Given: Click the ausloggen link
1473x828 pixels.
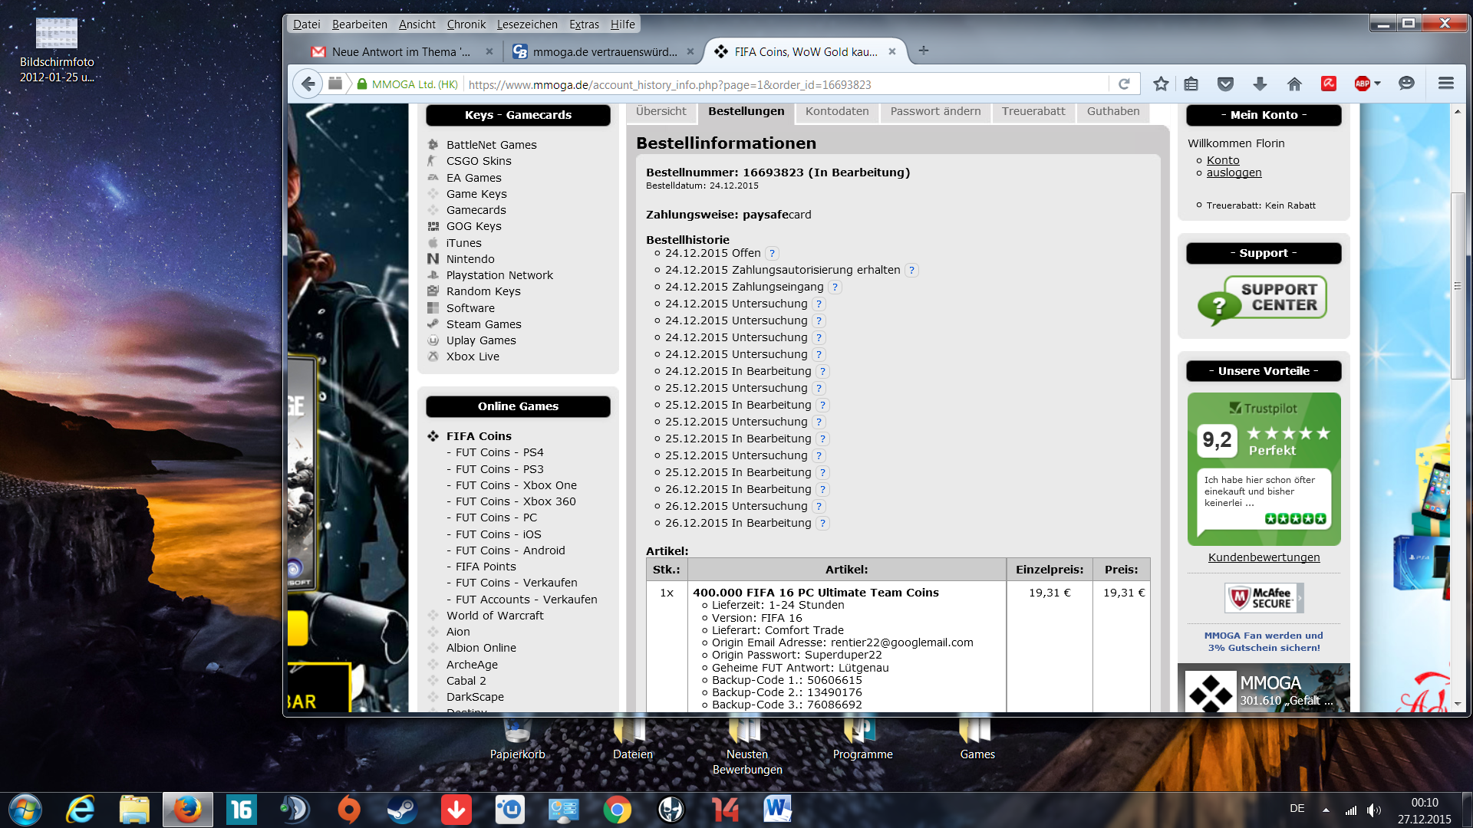Looking at the screenshot, I should pos(1234,173).
